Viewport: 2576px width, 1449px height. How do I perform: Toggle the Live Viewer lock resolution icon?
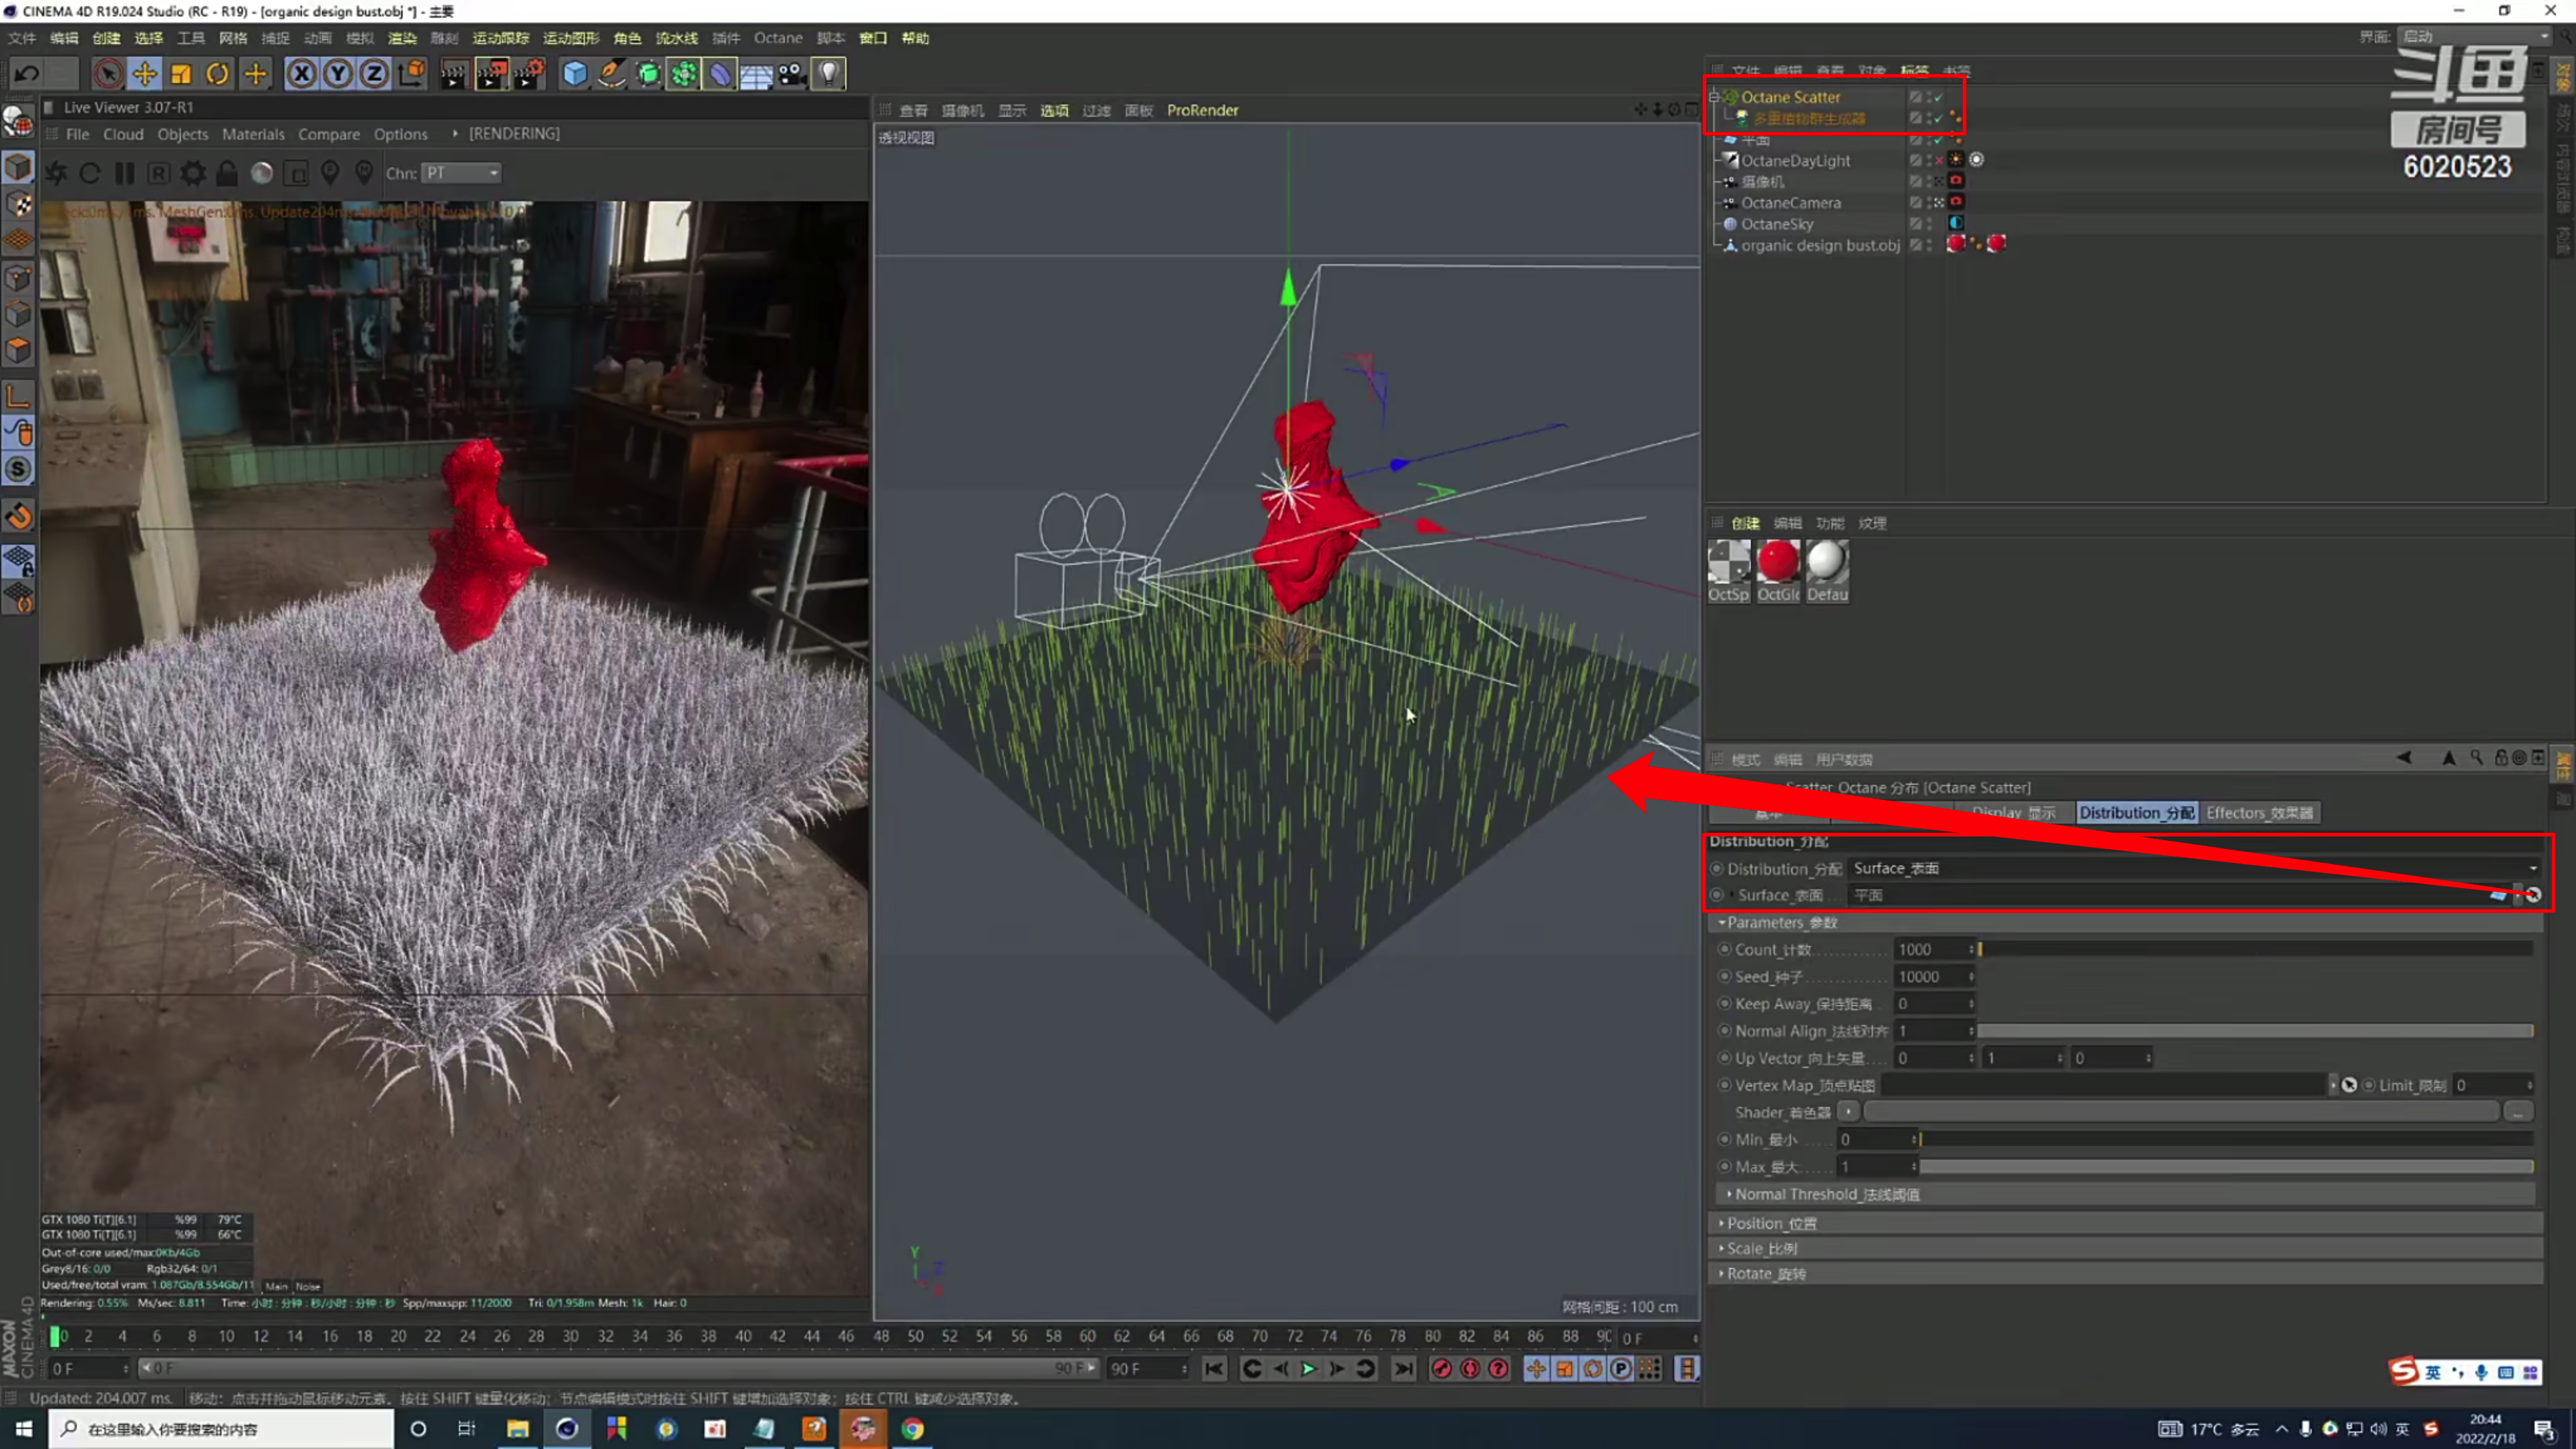[x=227, y=173]
